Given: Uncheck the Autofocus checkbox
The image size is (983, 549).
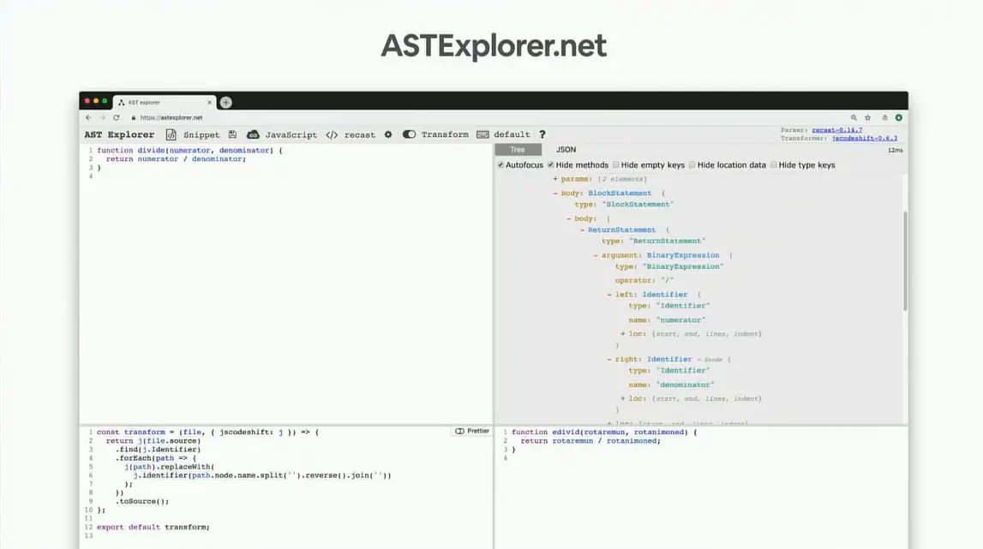Looking at the screenshot, I should pos(500,164).
